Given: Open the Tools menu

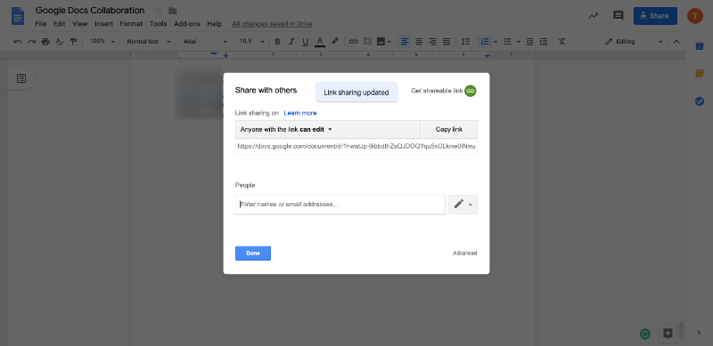Looking at the screenshot, I should [x=159, y=24].
